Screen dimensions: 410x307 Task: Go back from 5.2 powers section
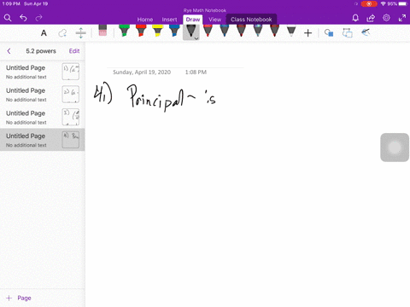(x=9, y=51)
